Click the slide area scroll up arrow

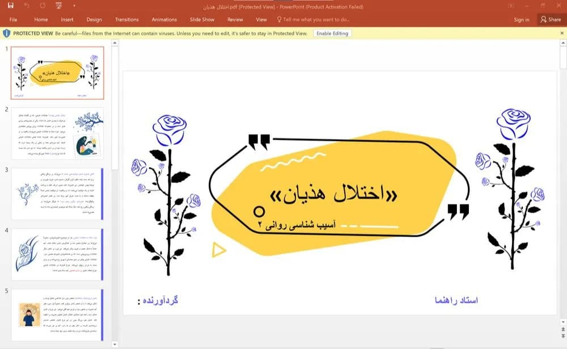563,43
